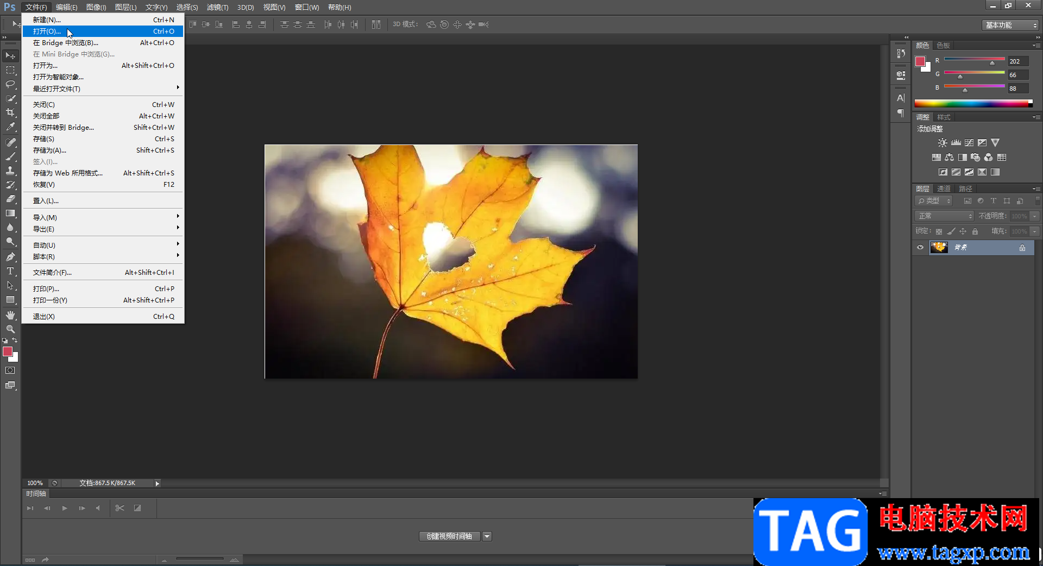The width and height of the screenshot is (1043, 566).
Task: Select the Lasso tool
Action: coord(10,84)
